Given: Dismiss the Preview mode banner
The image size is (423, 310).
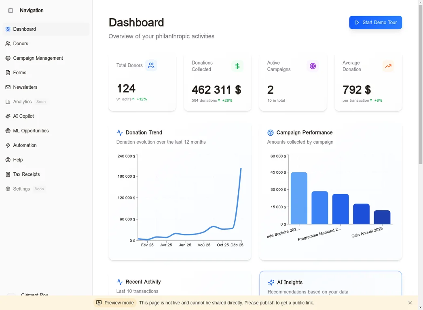Looking at the screenshot, I should coord(410,302).
